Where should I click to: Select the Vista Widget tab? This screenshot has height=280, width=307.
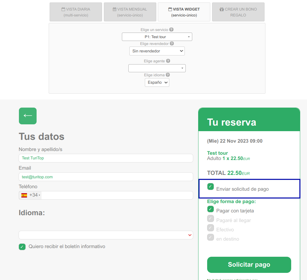tap(184, 12)
